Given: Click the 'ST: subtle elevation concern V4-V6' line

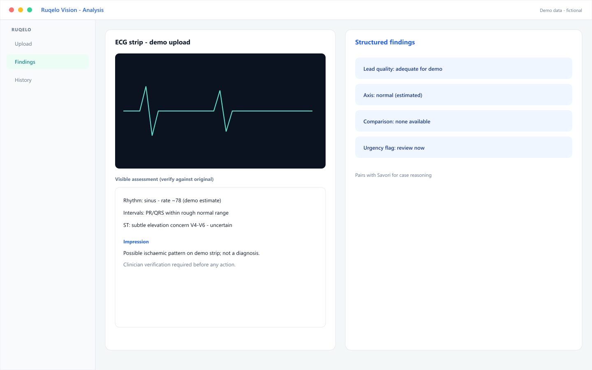Looking at the screenshot, I should [x=178, y=225].
